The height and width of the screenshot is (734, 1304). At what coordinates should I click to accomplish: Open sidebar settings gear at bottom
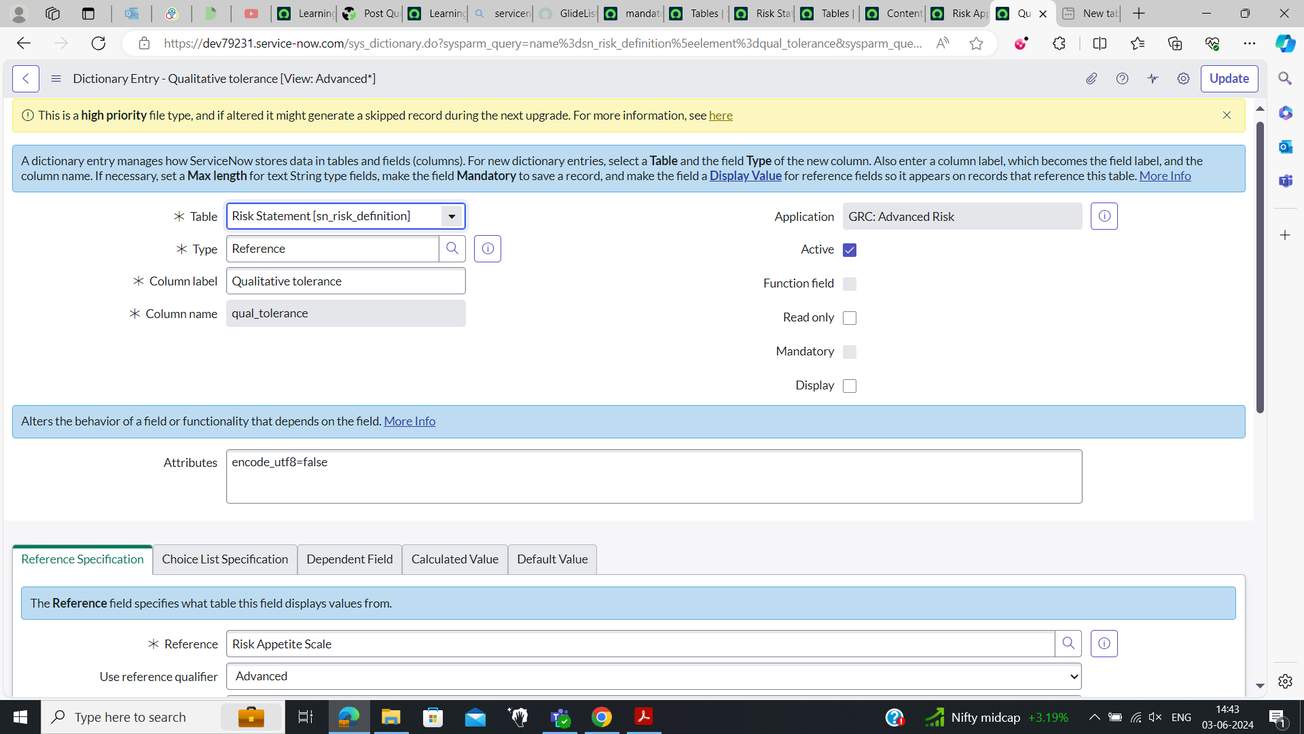coord(1285,681)
